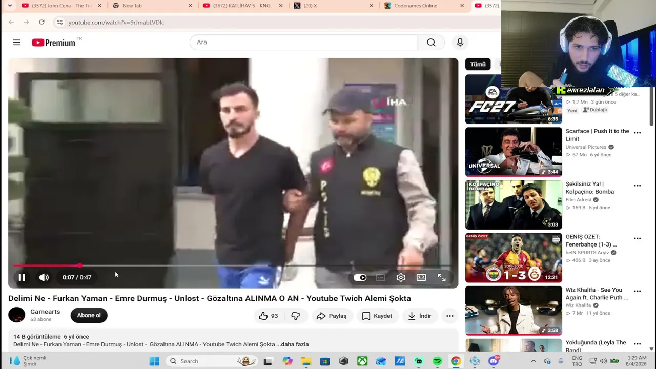
Task: Open options menu for Şekilsiniz Ya! video
Action: click(638, 186)
